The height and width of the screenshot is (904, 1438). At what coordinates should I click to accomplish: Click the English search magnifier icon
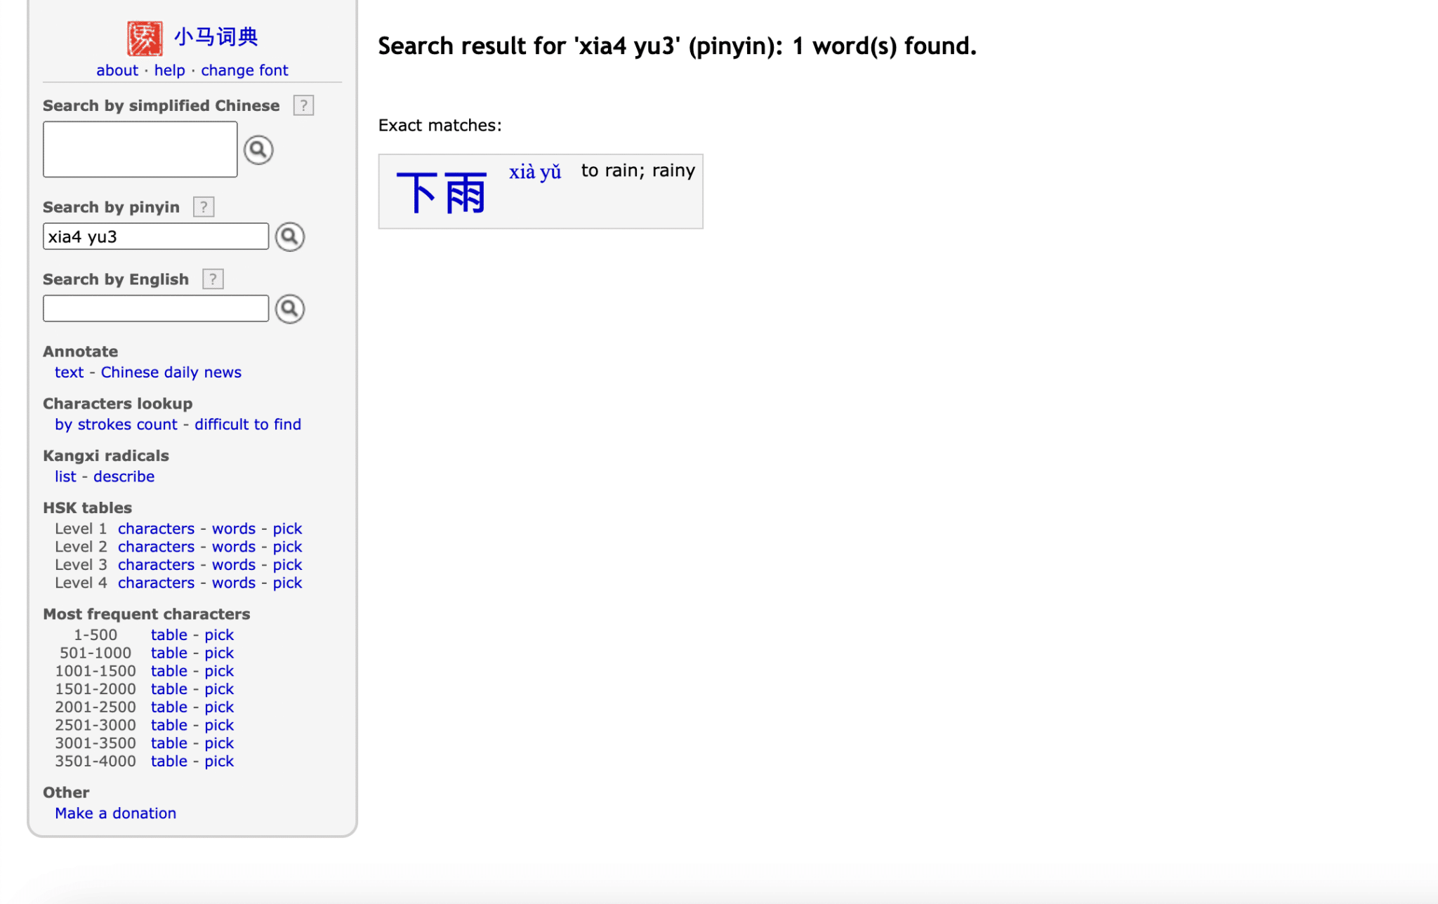click(289, 309)
